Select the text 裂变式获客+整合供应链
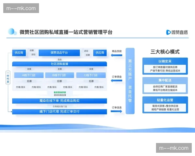 (165, 106)
